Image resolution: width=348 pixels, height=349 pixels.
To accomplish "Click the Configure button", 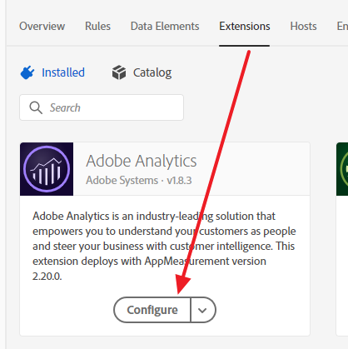I will (152, 310).
